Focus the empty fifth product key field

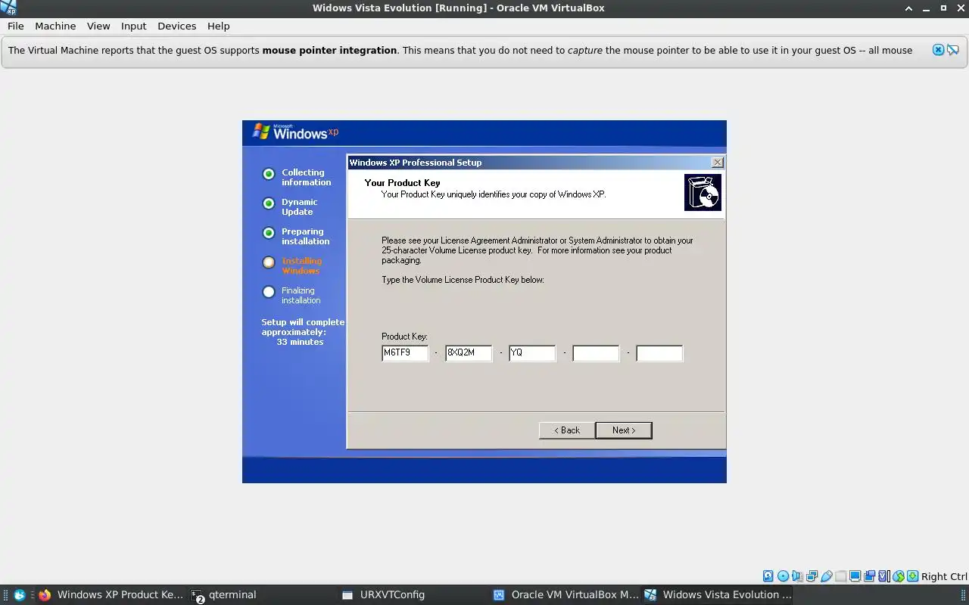tap(659, 353)
